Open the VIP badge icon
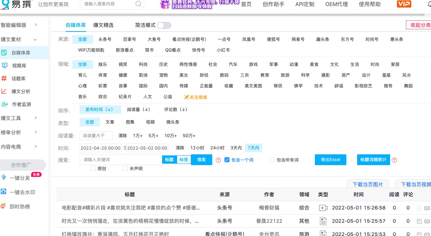Viewport: 431px width, 236px height. coord(404,4)
